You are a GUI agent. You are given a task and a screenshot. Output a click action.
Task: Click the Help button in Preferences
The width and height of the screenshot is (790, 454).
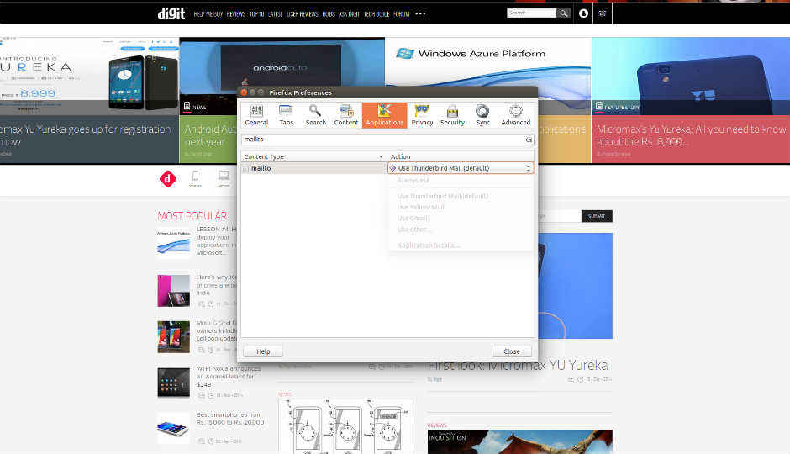click(263, 351)
